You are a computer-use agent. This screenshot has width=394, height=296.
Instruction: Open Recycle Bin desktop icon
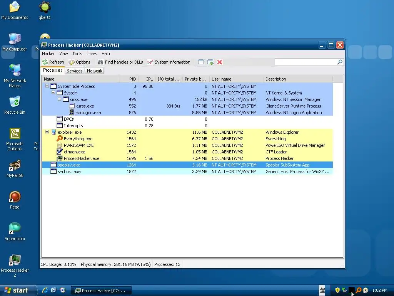[x=15, y=105]
